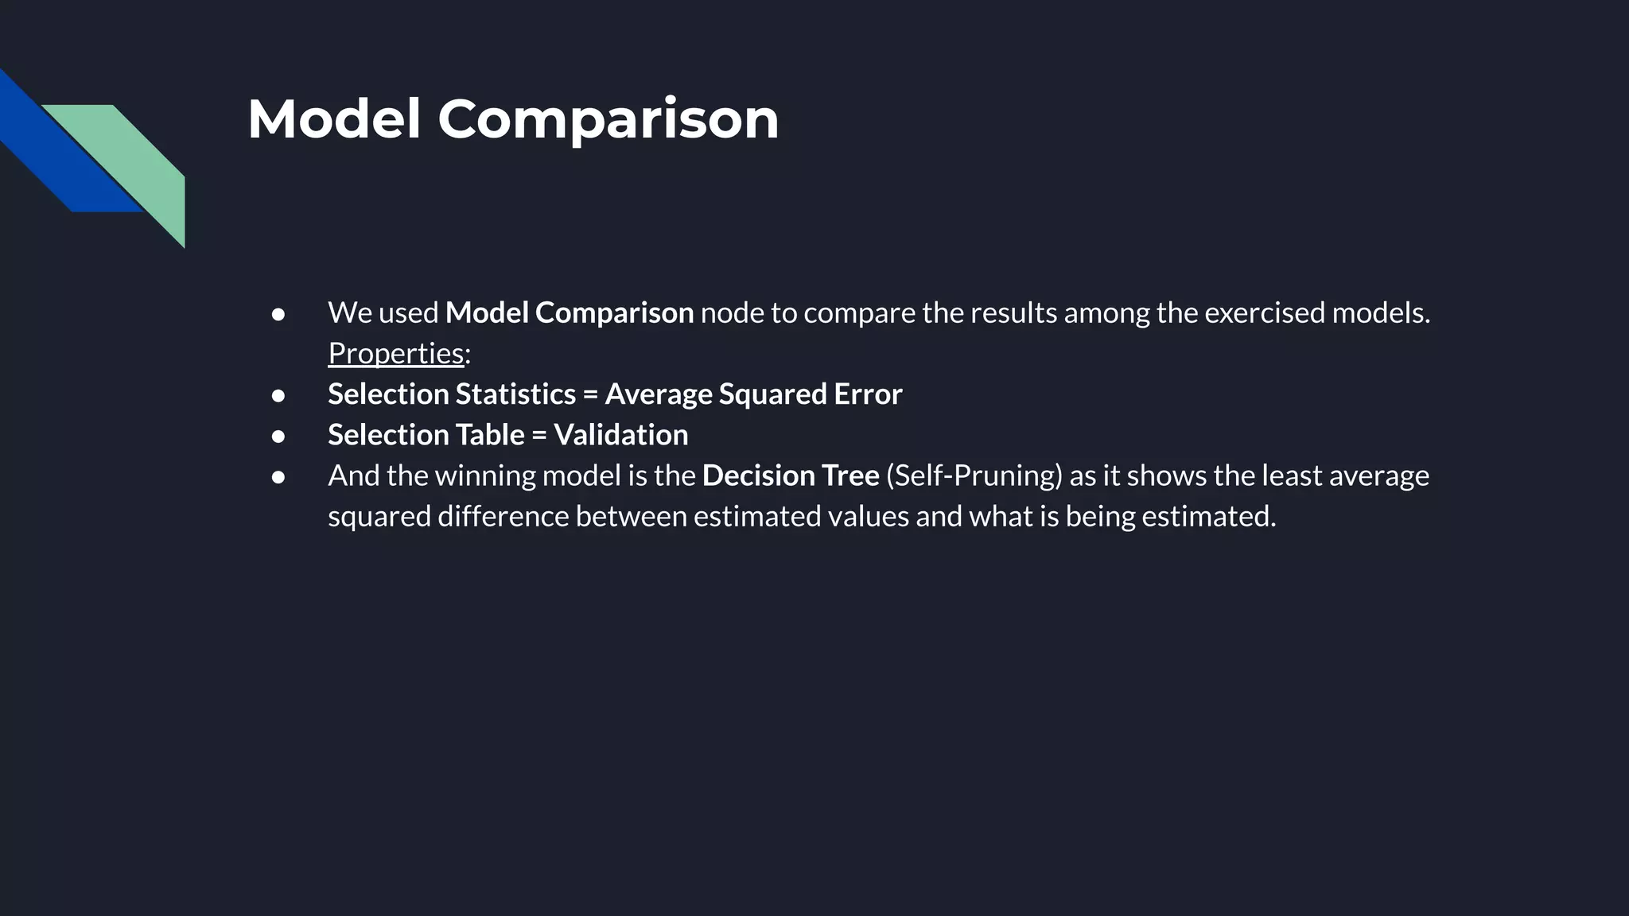
Task: Click the first bullet point marker
Action: click(x=278, y=314)
